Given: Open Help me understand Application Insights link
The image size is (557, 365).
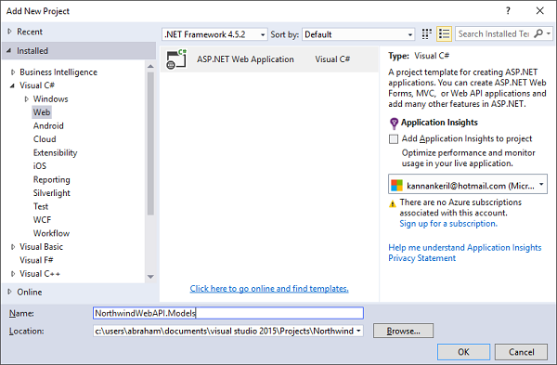Looking at the screenshot, I should pyautogui.click(x=465, y=247).
